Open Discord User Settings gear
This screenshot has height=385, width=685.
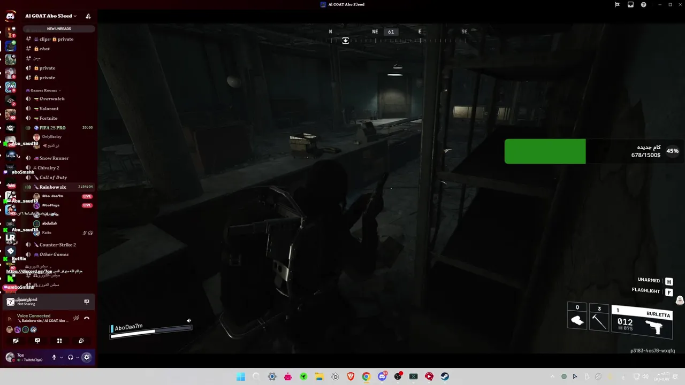[87, 357]
